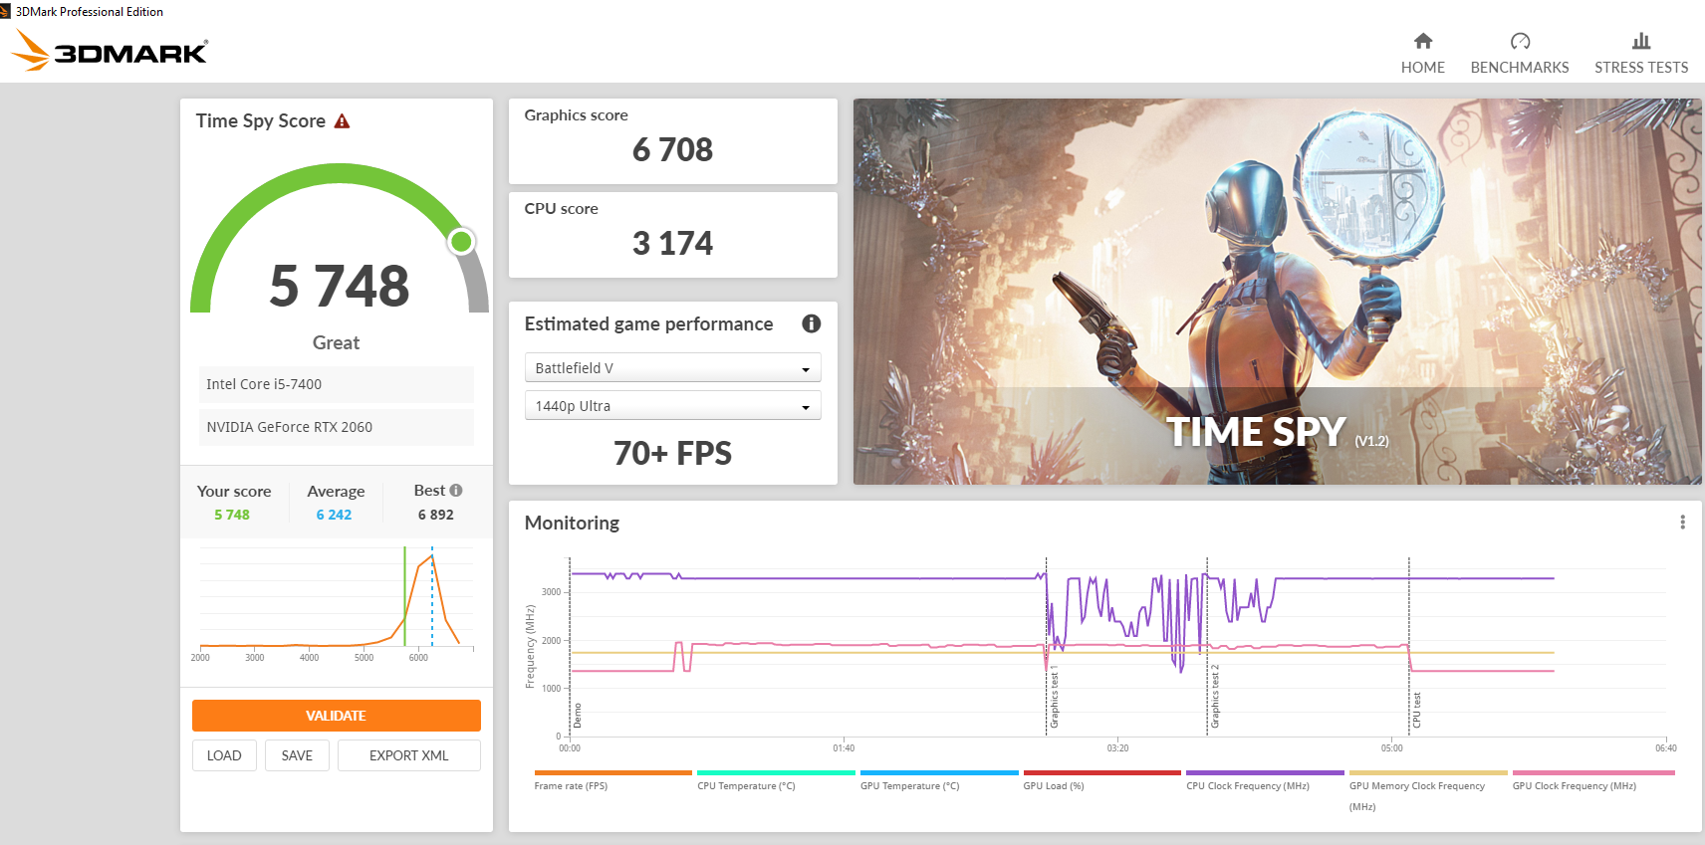Click the green Your score value 5 748
This screenshot has width=1705, height=845.
[x=232, y=515]
